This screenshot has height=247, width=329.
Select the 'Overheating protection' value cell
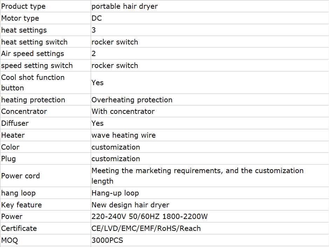pos(132,100)
